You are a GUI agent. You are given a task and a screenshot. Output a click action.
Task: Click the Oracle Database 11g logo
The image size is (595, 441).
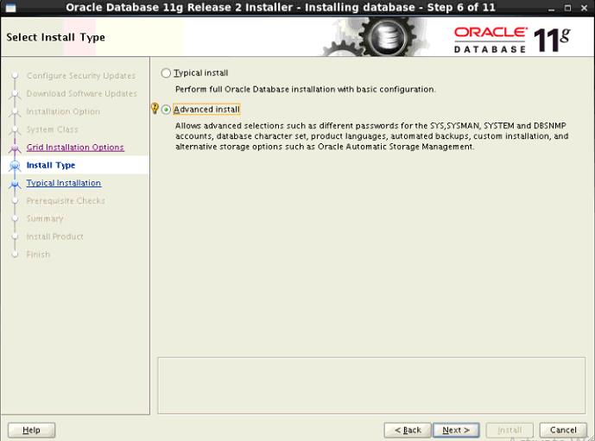(x=512, y=40)
